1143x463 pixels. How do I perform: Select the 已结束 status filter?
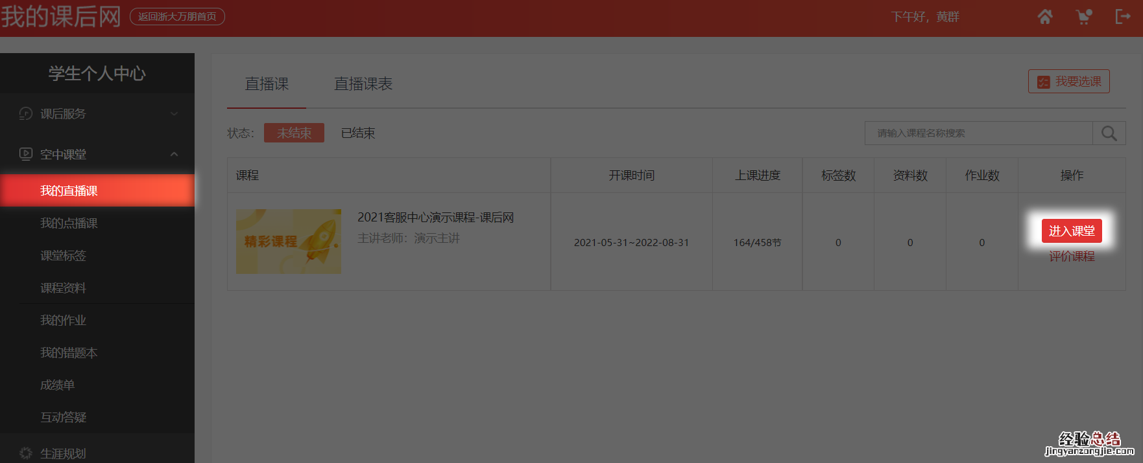(x=358, y=133)
